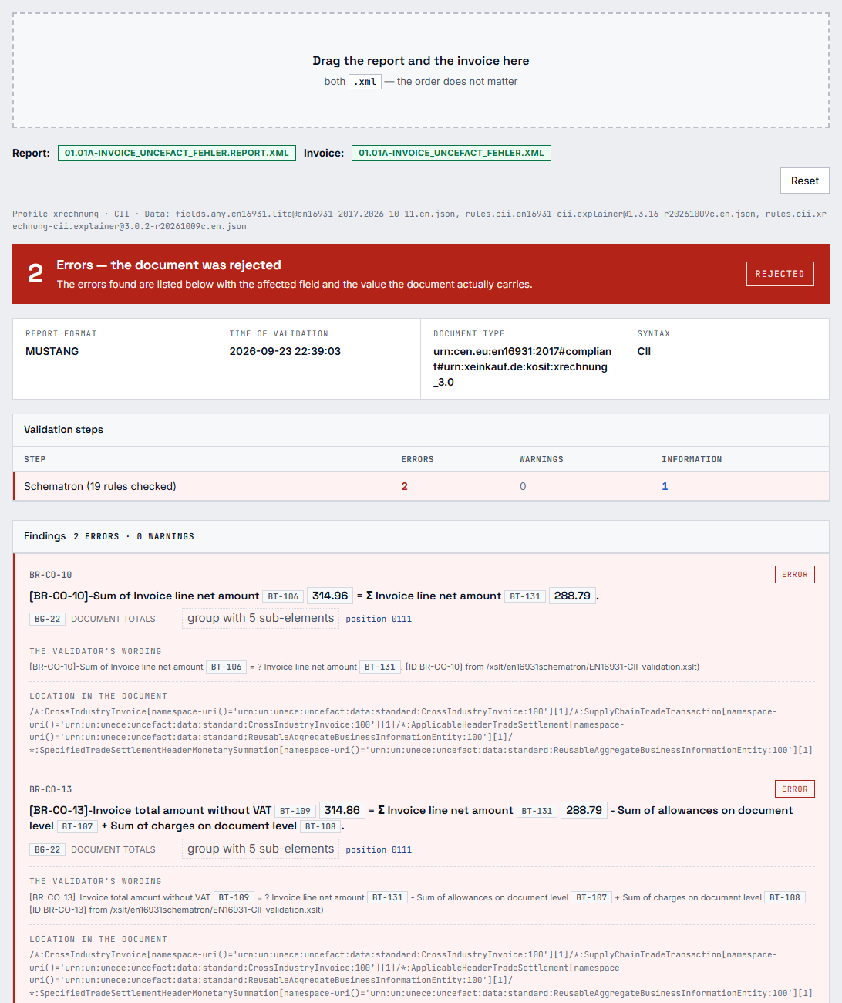Select the report file chip 01.01A-INVOICE_UNCEFACT_FEHLER.REPORT.XML

click(x=177, y=153)
